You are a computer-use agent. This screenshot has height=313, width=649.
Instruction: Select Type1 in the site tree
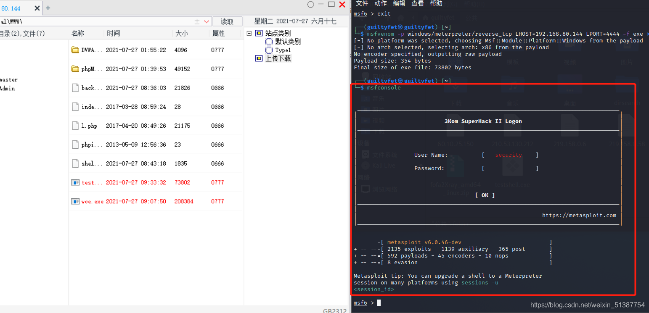[283, 50]
